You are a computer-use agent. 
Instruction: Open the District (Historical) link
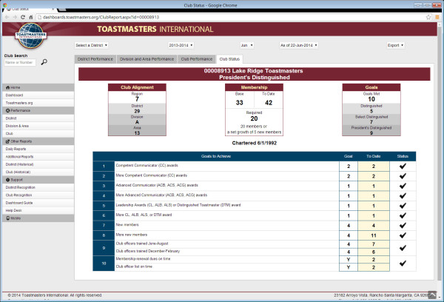pyautogui.click(x=38, y=164)
